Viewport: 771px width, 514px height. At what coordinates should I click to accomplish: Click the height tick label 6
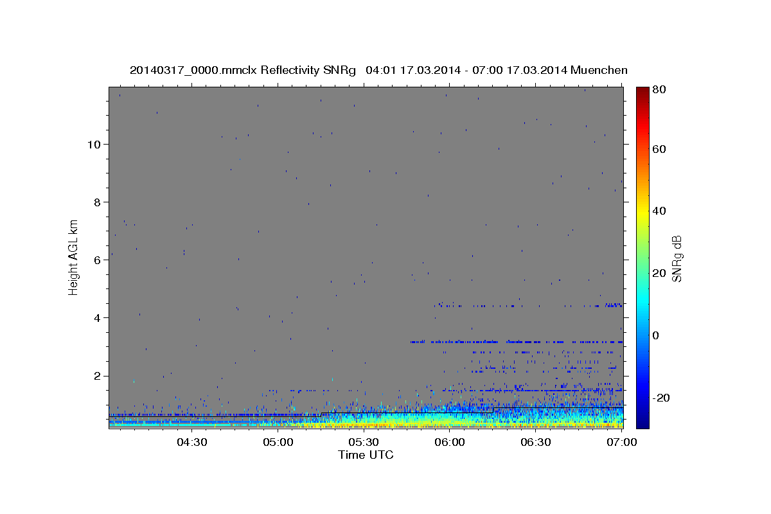click(x=98, y=260)
